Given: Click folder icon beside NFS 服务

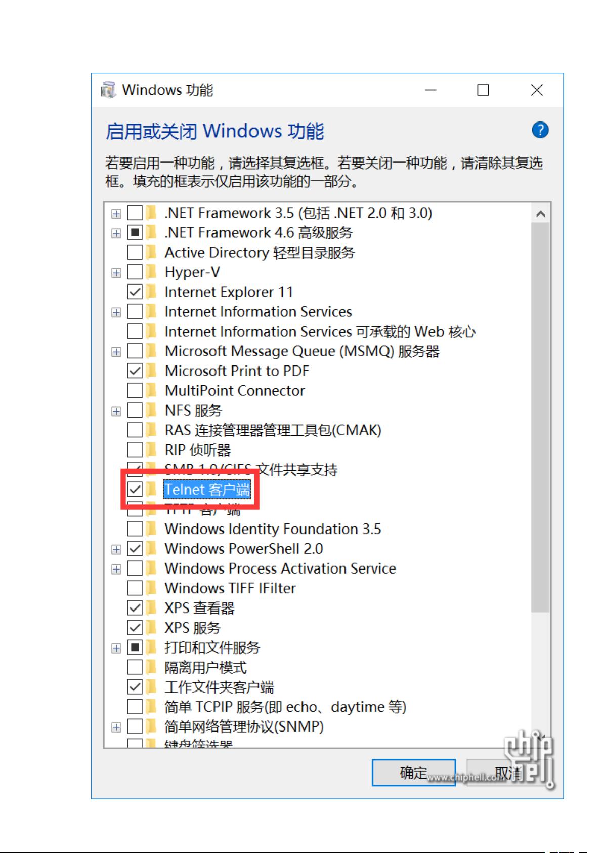Looking at the screenshot, I should [151, 411].
